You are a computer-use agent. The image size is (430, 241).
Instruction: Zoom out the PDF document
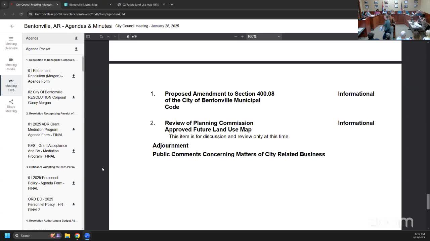tap(235, 36)
